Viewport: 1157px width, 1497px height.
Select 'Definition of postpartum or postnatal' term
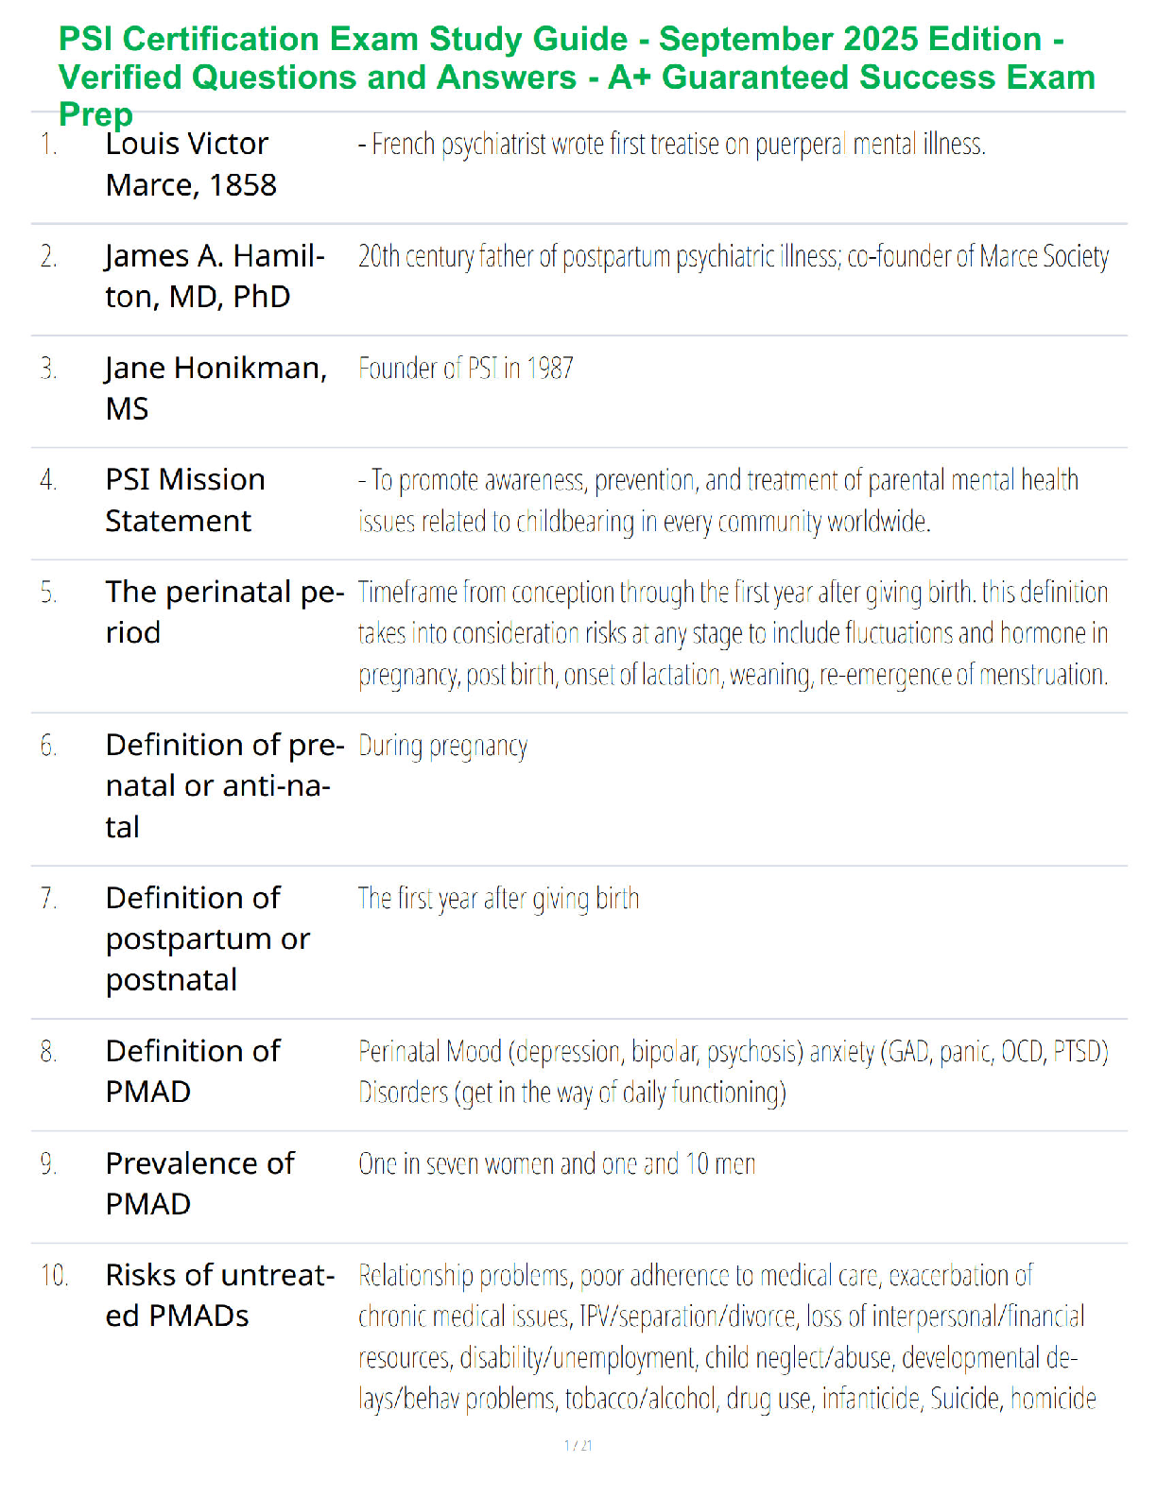coord(208,938)
